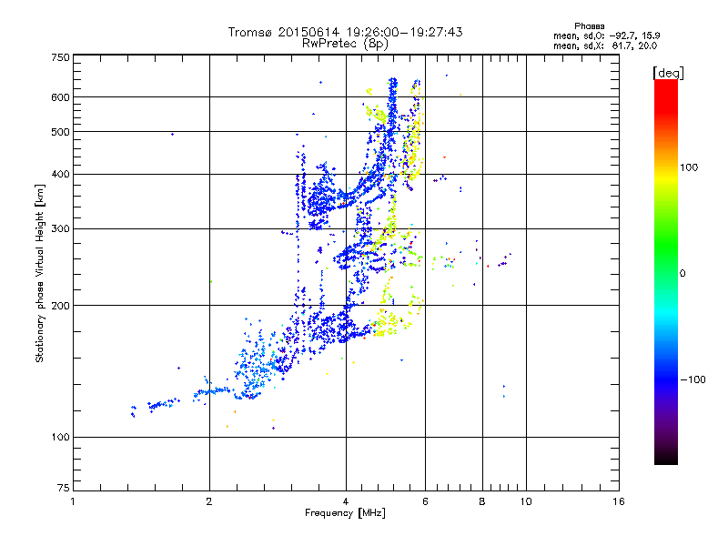Click the colorbar tick label '-100'
This screenshot has width=728, height=546.
point(693,379)
